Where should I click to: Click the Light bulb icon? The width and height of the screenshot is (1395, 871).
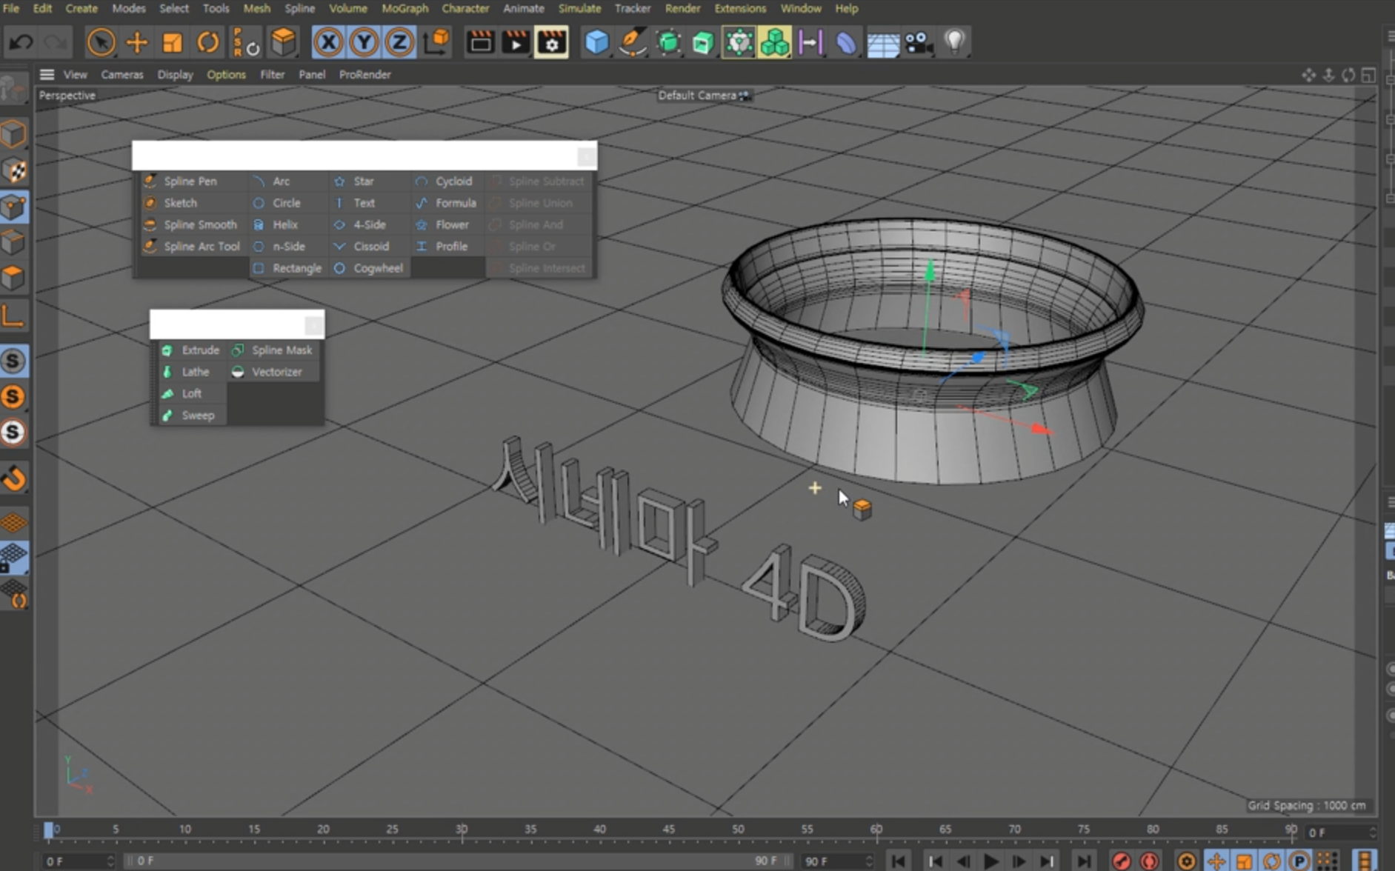coord(955,42)
